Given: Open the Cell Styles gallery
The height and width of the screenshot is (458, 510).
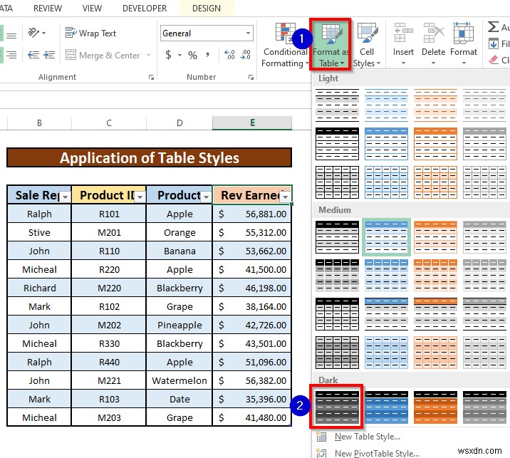Looking at the screenshot, I should click(367, 45).
